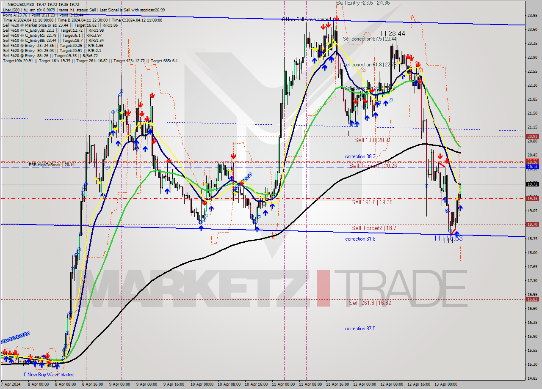Select the blue 'correction 38.2' label
Screen dimensions: 542x389
[360, 156]
